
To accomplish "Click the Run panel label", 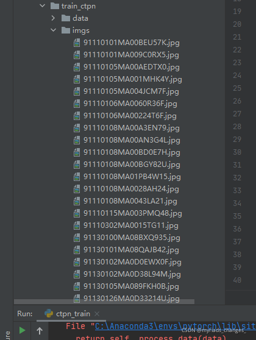I will pos(25,314).
